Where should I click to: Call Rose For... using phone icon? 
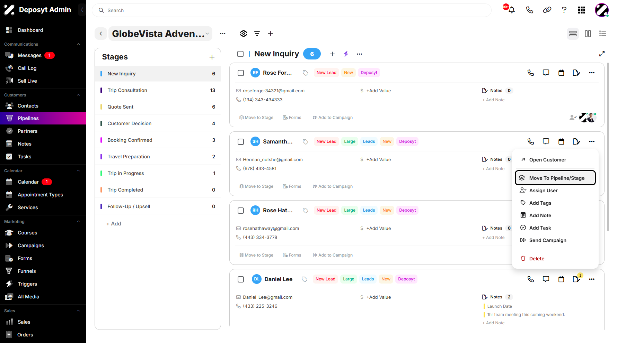[531, 73]
